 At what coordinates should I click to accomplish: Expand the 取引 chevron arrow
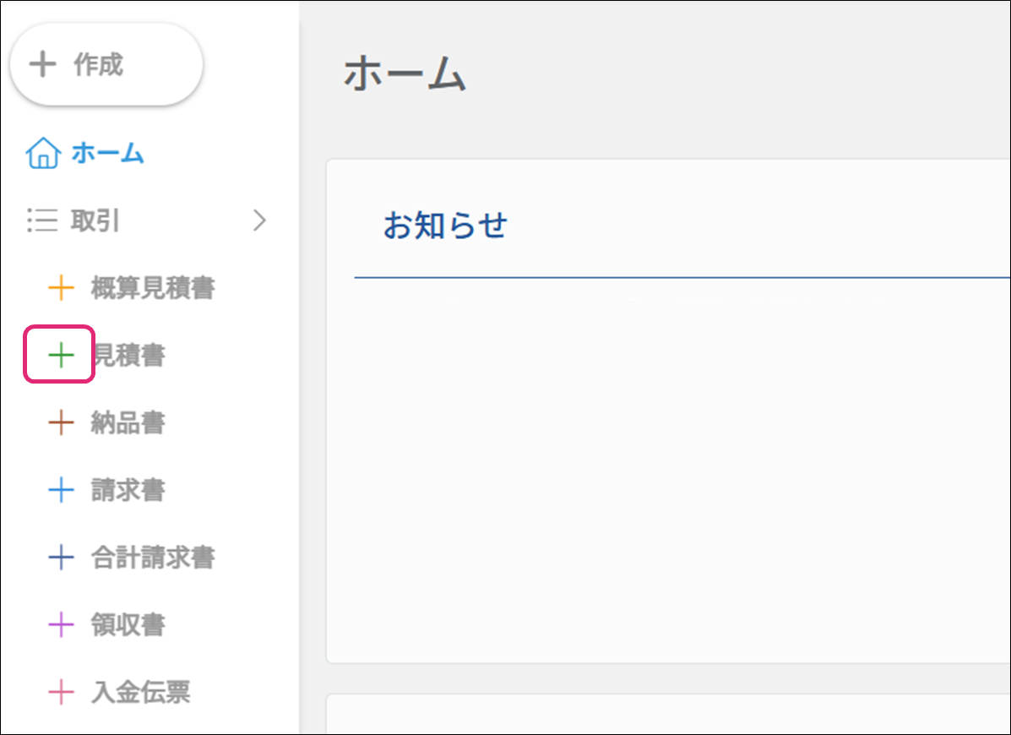point(259,221)
